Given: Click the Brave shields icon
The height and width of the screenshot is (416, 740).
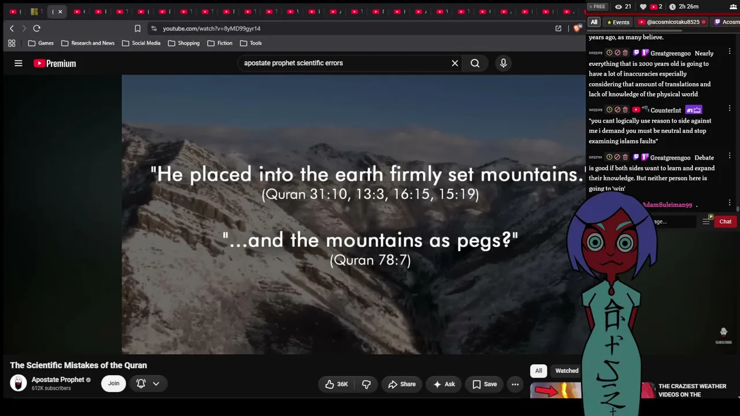Looking at the screenshot, I should pos(577,28).
